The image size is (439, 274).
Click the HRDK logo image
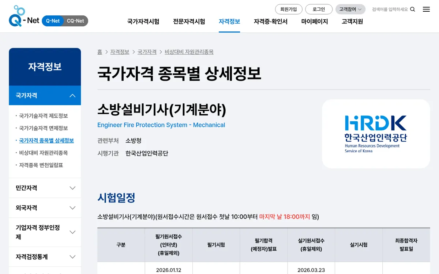coord(376,134)
